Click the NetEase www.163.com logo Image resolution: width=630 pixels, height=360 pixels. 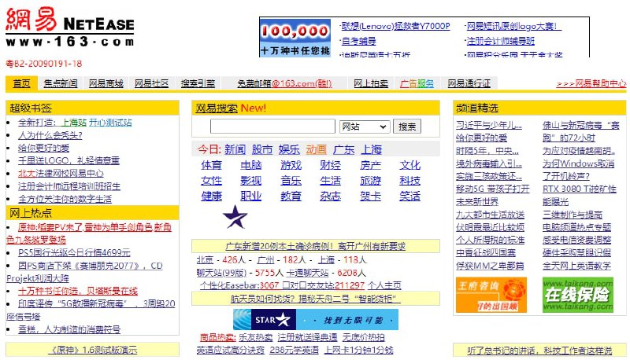[70, 28]
